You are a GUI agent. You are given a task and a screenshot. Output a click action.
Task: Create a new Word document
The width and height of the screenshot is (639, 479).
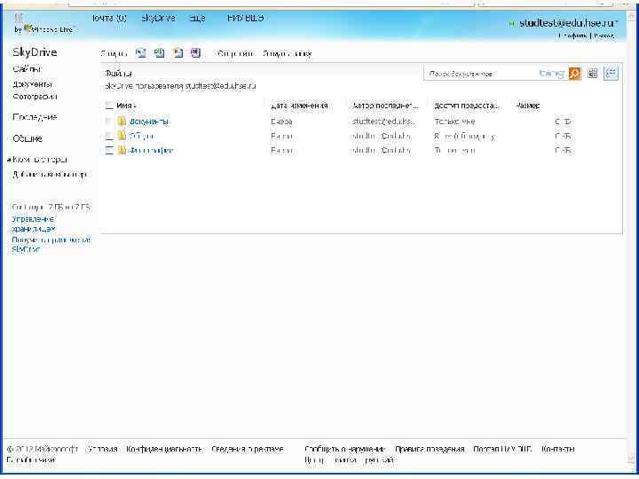[140, 53]
